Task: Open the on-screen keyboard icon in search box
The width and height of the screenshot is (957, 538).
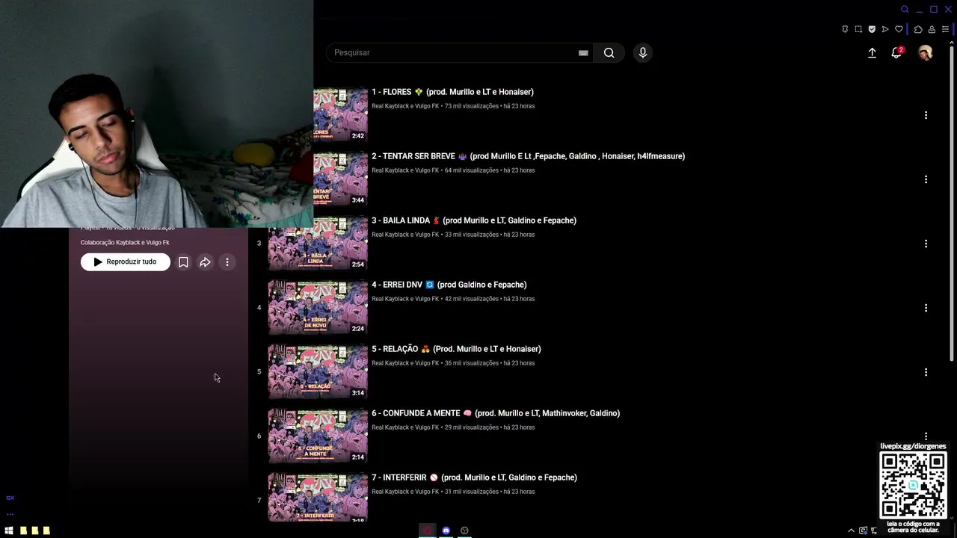Action: tap(583, 53)
